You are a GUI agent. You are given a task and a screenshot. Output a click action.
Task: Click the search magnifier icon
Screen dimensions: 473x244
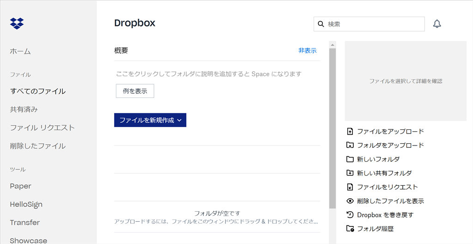(321, 24)
